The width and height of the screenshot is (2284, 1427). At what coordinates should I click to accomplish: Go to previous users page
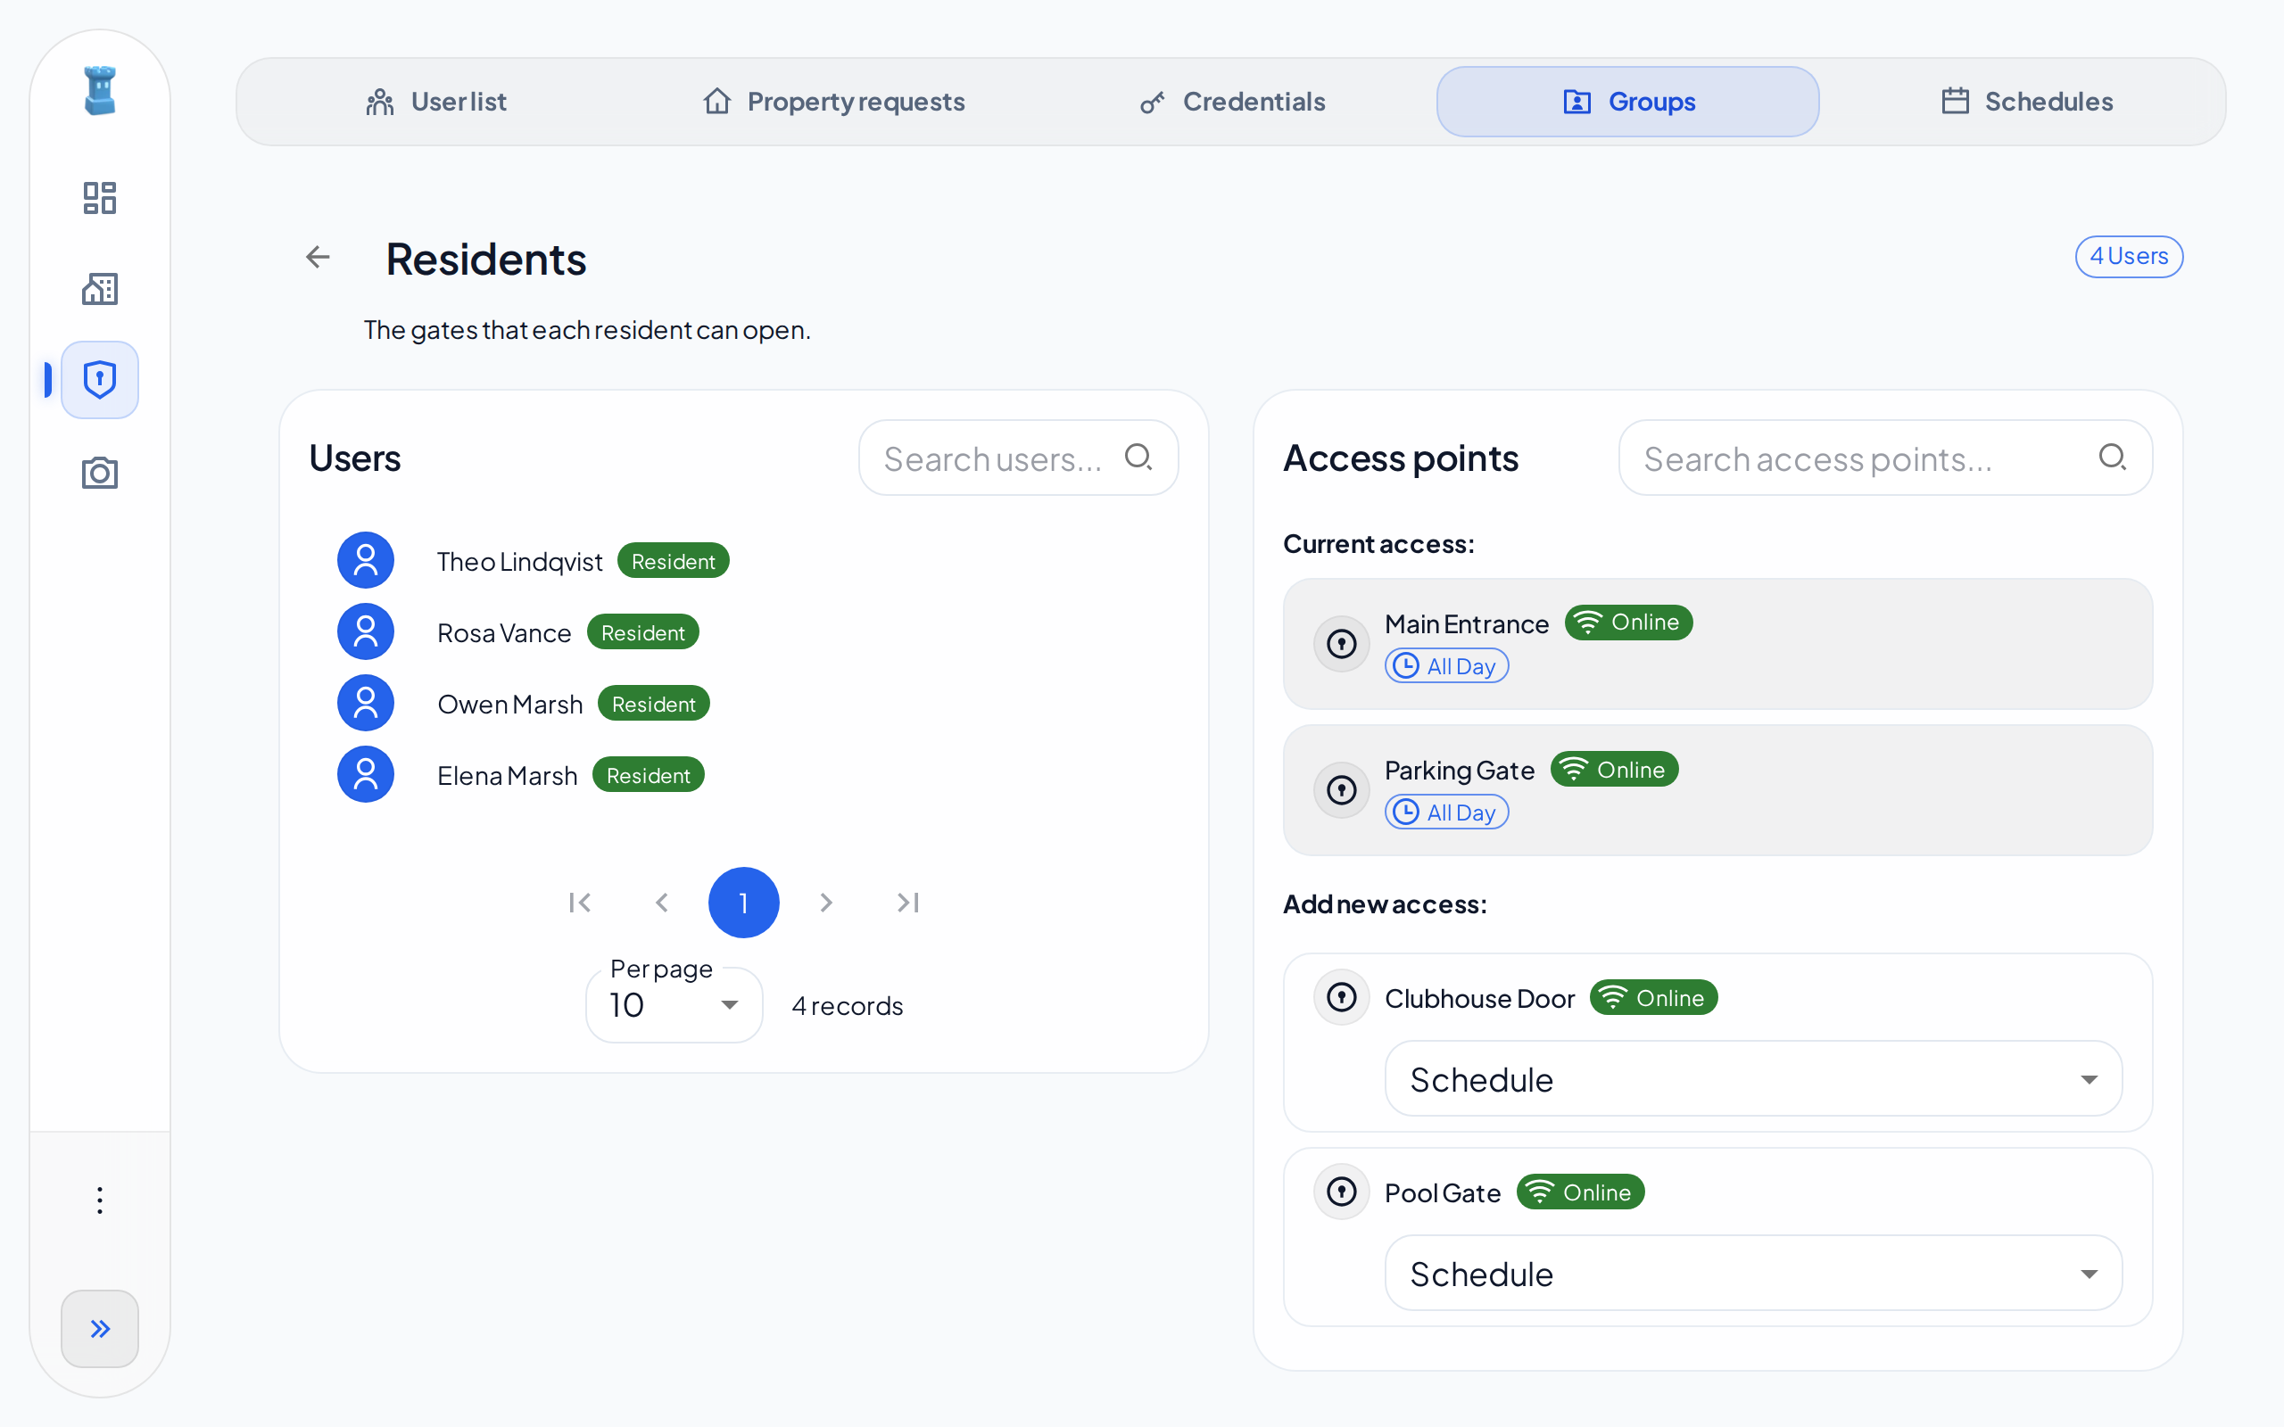pyautogui.click(x=662, y=903)
